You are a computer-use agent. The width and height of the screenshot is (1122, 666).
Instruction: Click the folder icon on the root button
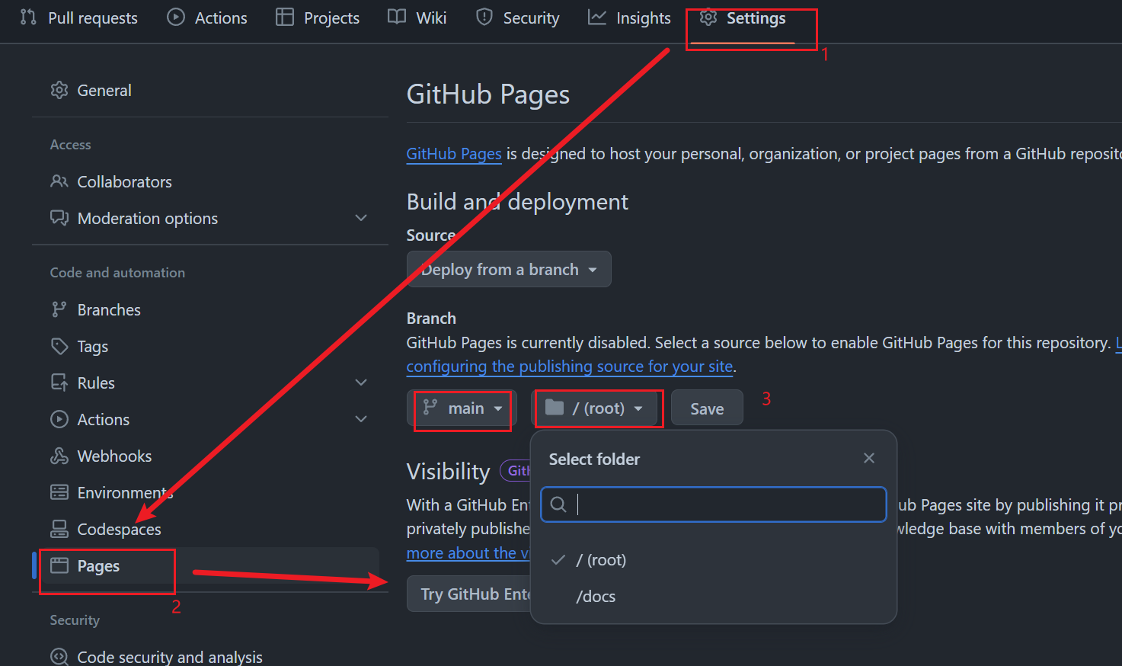point(555,408)
